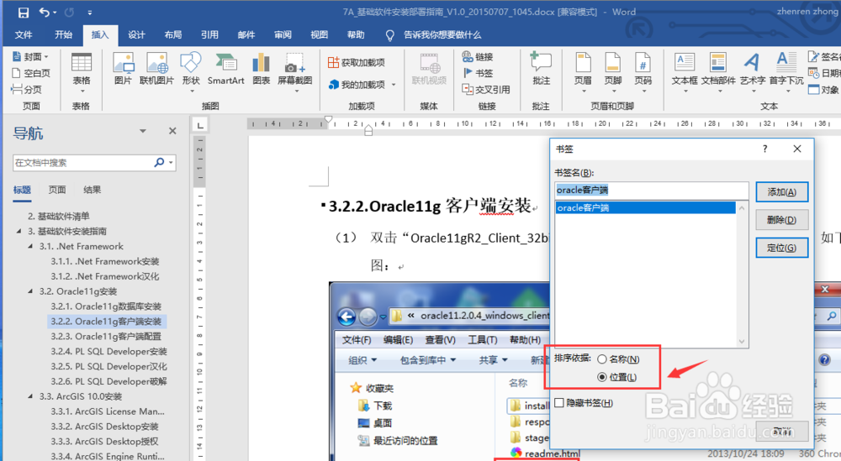
Task: Click the Delete (删除) bookmark button
Action: 781,220
